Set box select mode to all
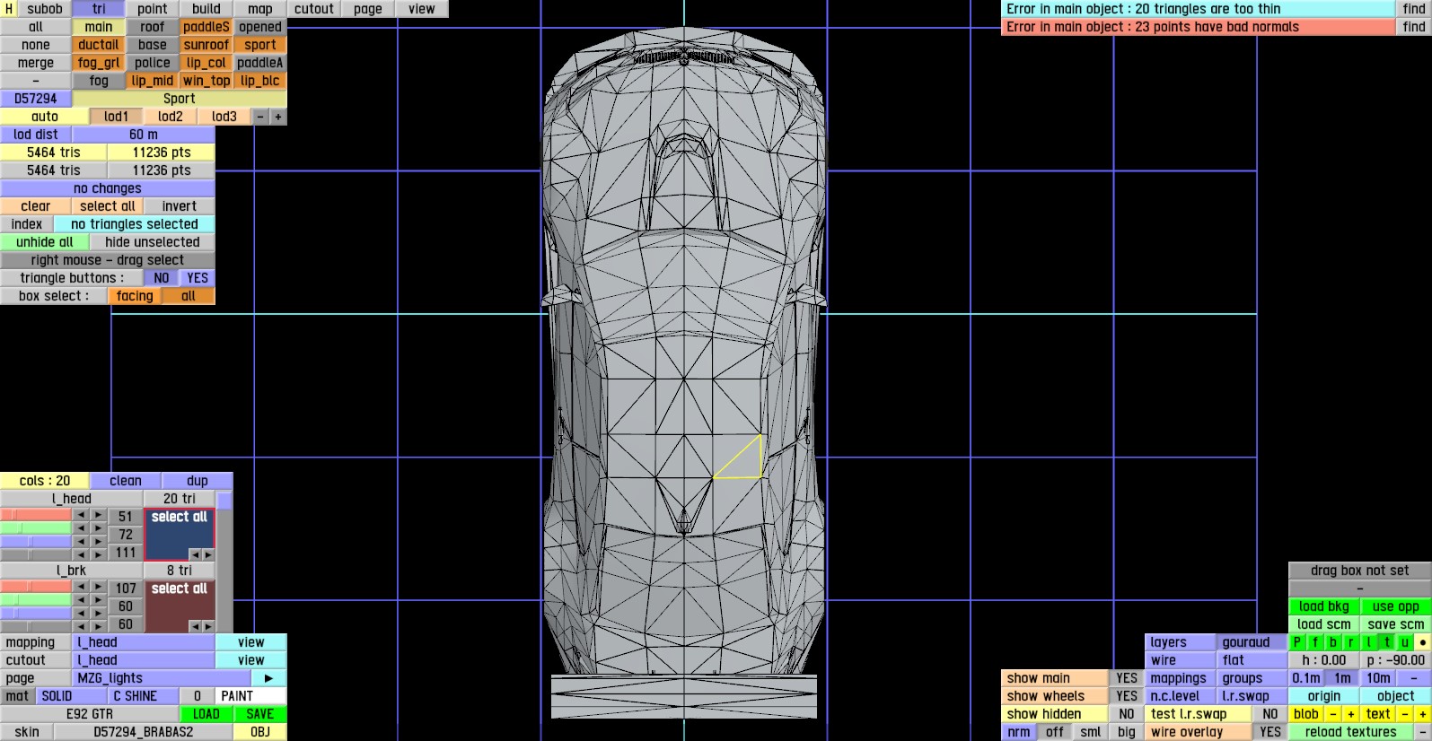The image size is (1432, 741). coord(189,296)
